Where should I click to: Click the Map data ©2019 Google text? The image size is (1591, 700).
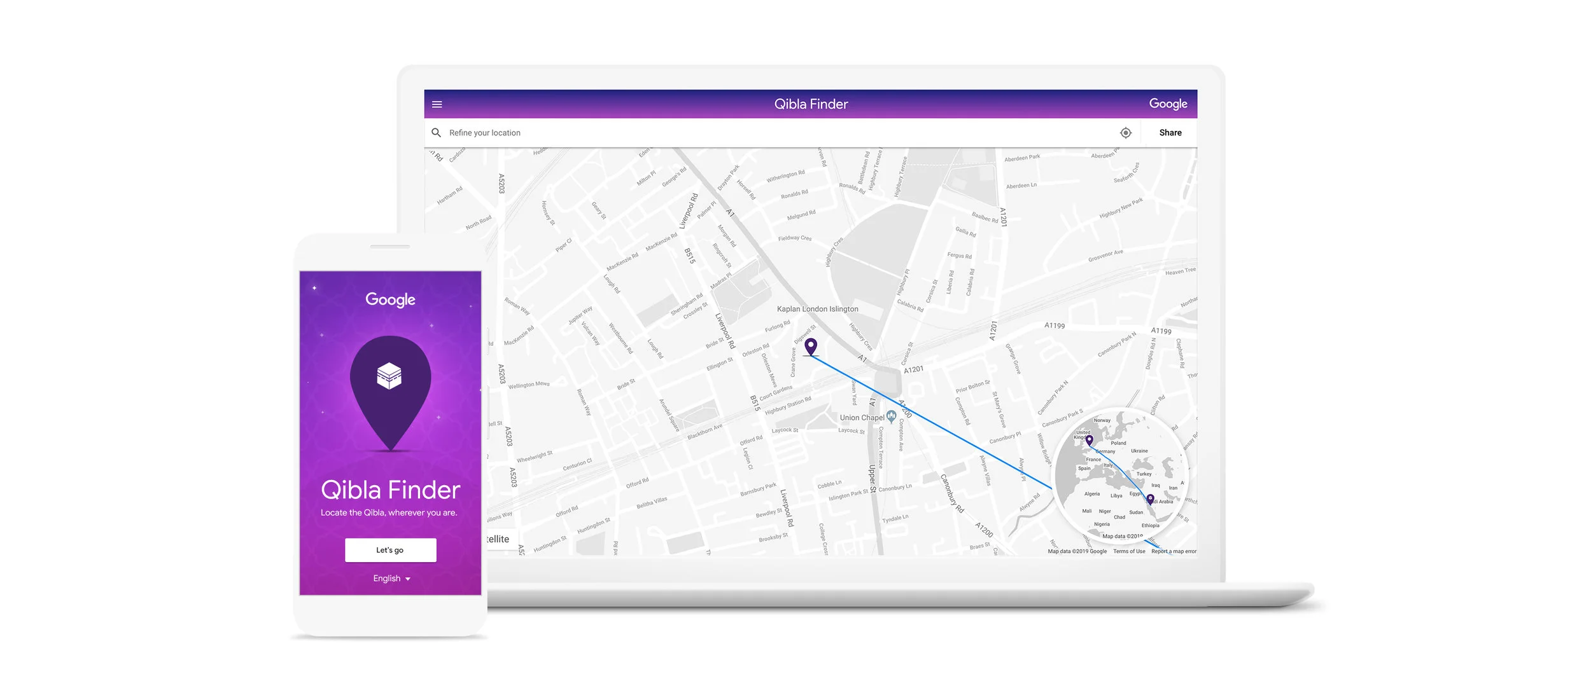click(1077, 551)
